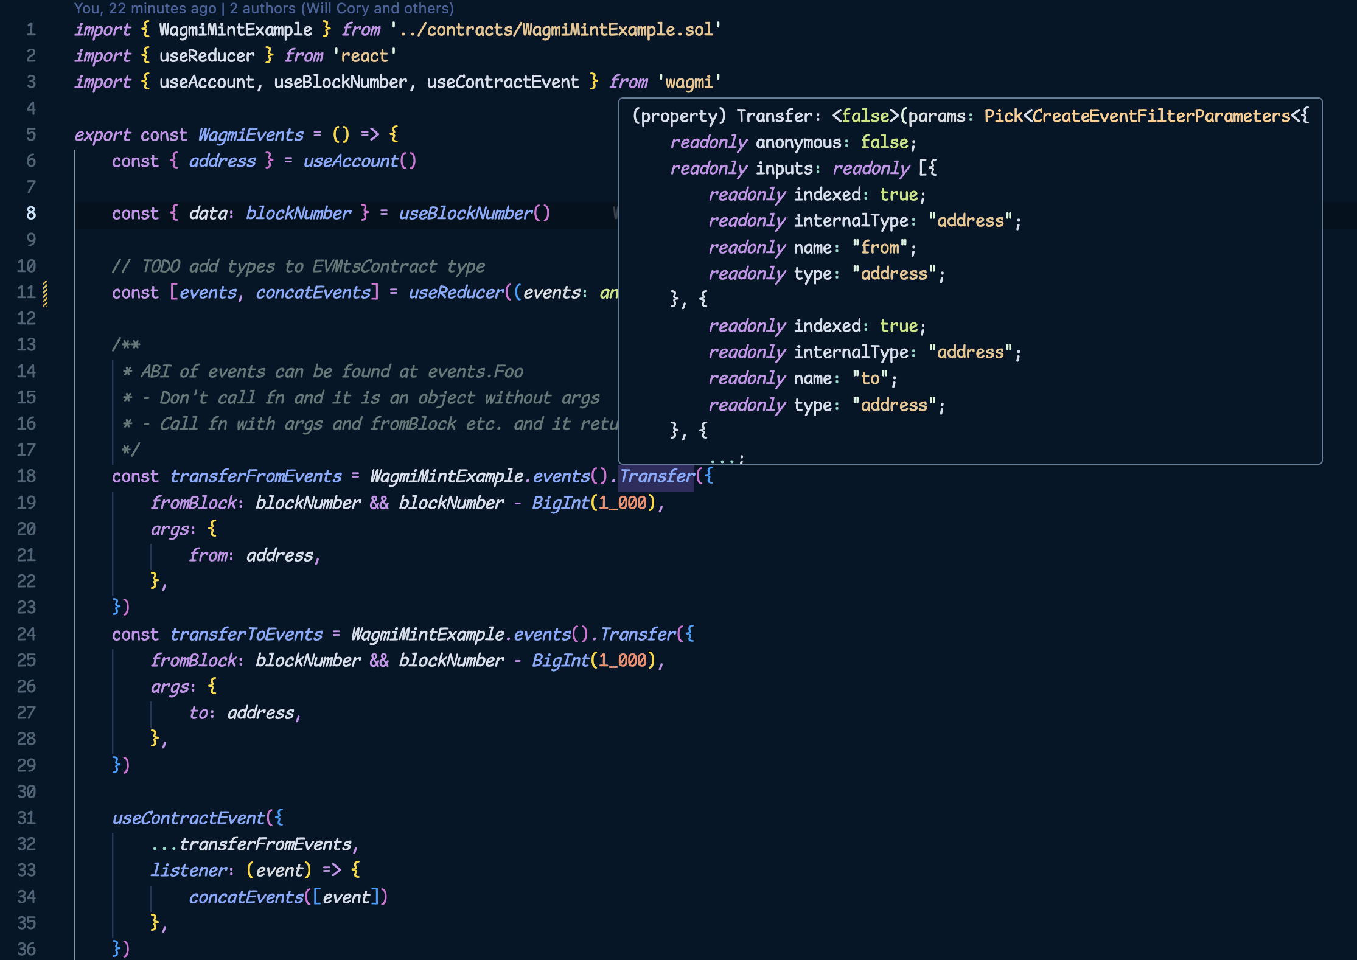1357x960 pixels.
Task: Click the modified-line change marker beside line 11
Action: [44, 293]
